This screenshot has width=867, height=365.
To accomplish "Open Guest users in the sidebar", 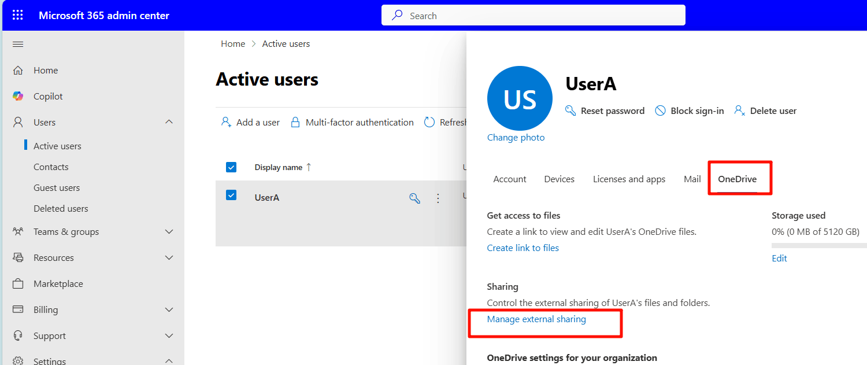I will (57, 187).
